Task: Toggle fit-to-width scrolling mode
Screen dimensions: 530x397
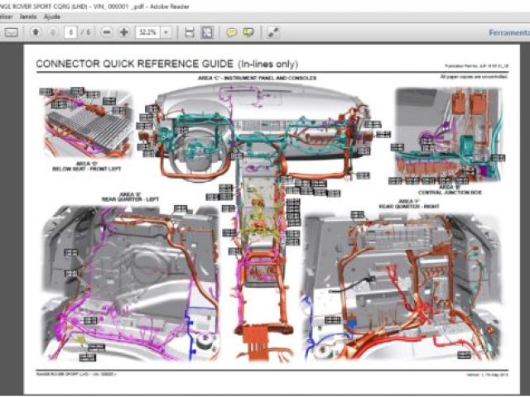Action: point(190,31)
